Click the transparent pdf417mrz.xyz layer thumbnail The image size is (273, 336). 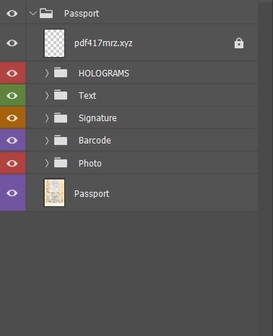[54, 43]
